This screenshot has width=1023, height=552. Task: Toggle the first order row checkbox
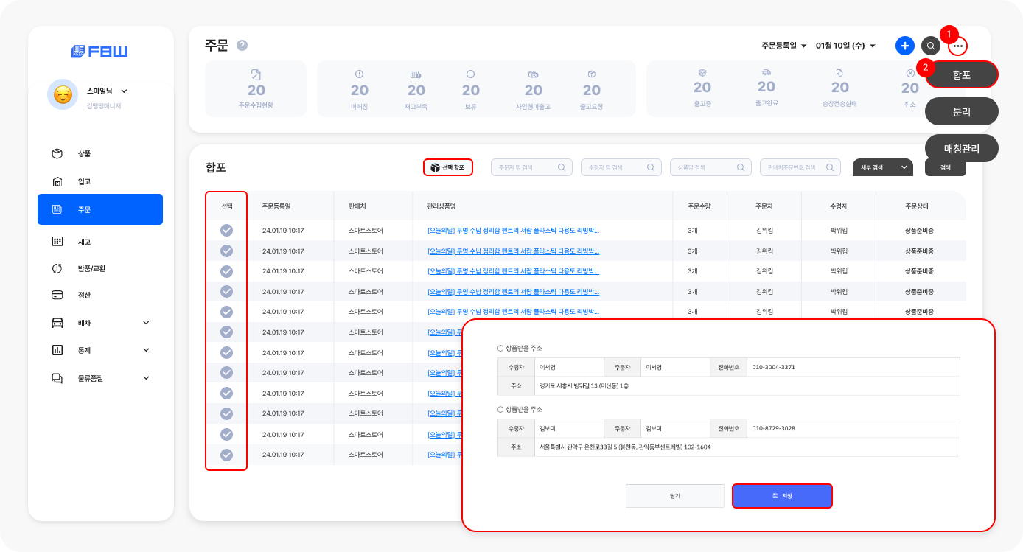[x=227, y=231]
